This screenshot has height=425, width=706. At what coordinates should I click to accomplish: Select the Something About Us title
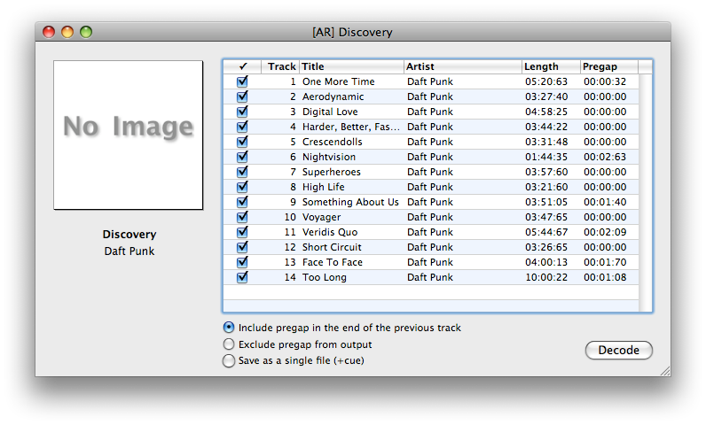point(350,202)
